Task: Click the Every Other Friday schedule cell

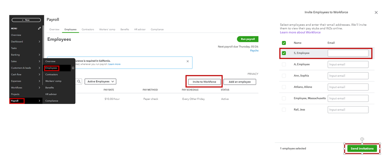Action: 194,99
